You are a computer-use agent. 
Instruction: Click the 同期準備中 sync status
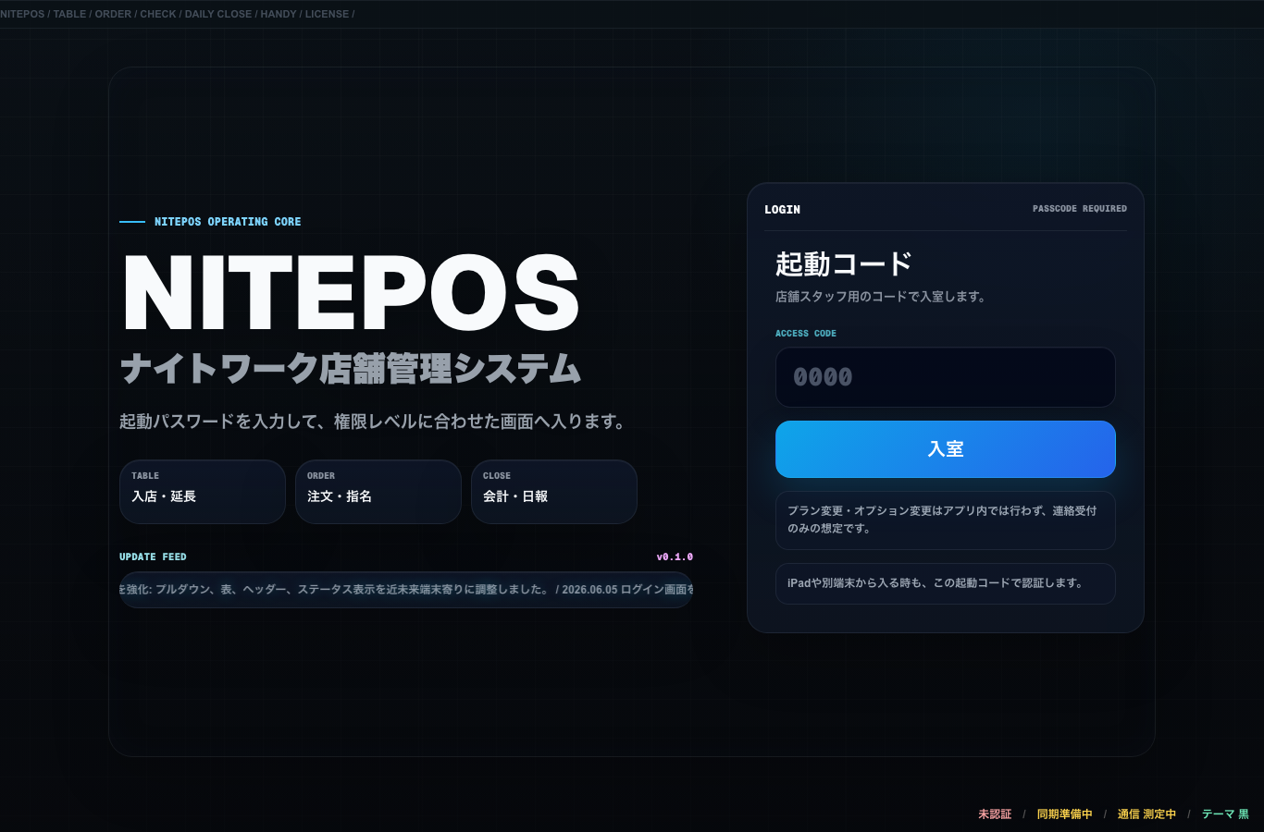click(x=1064, y=814)
